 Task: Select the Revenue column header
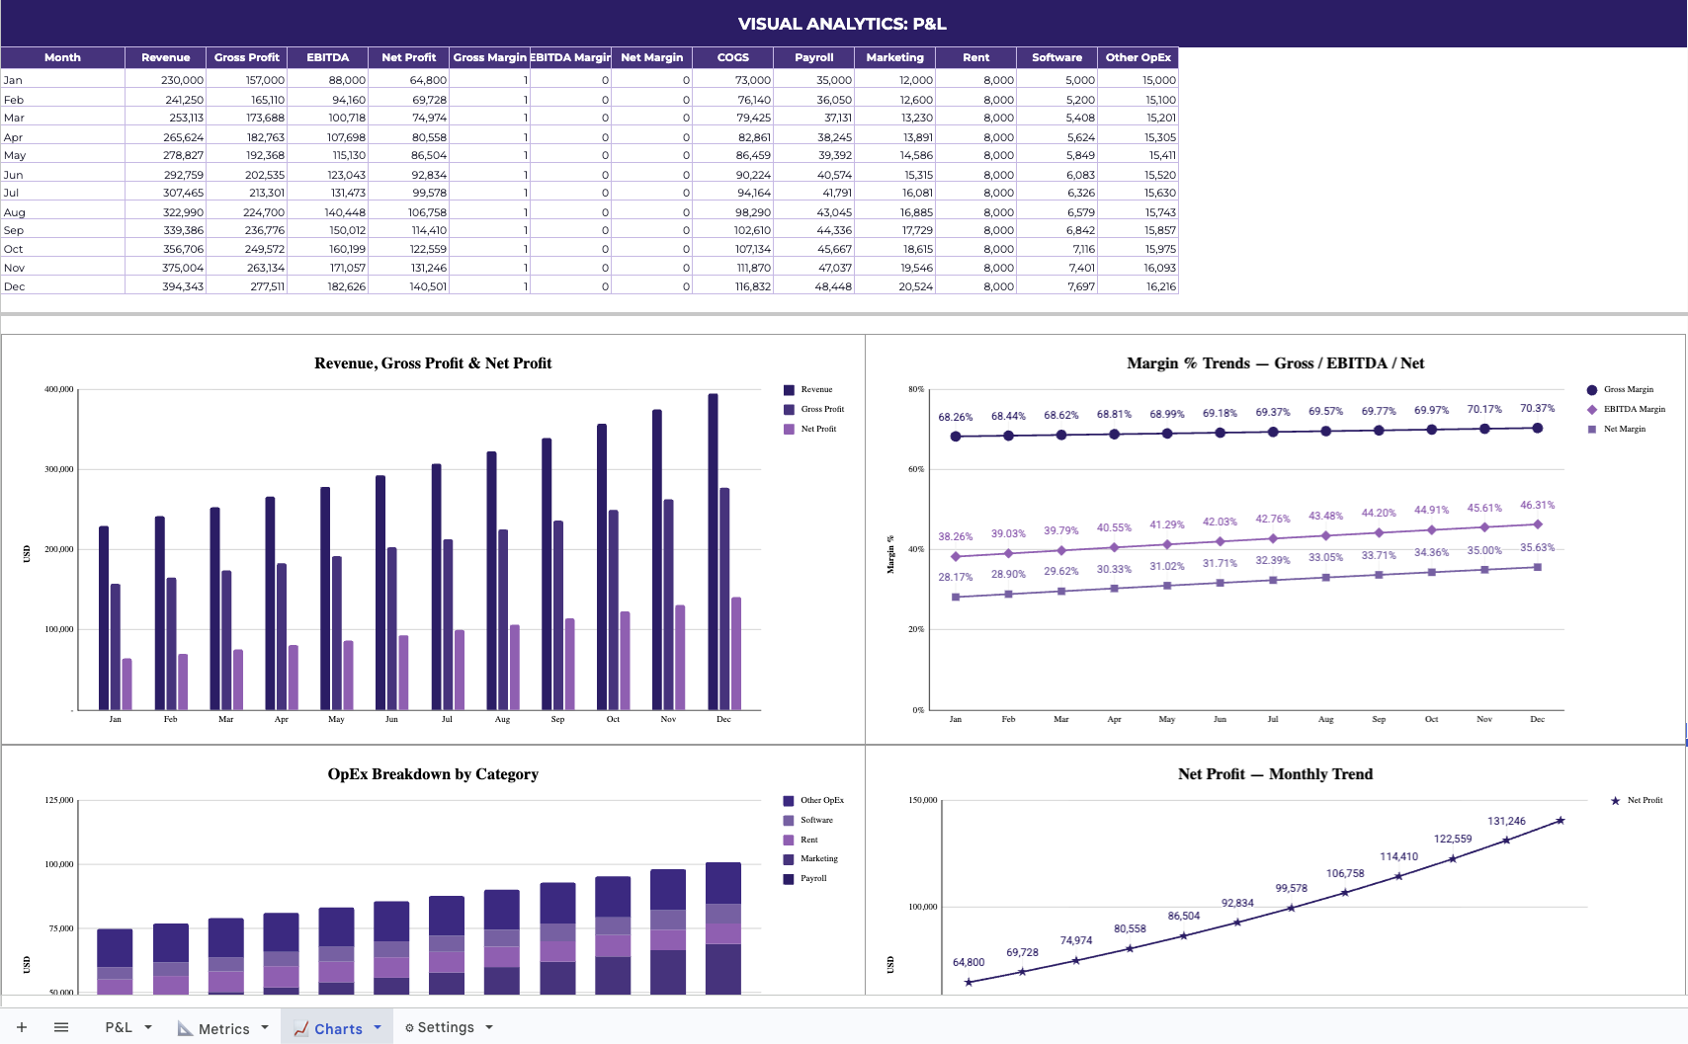click(166, 57)
